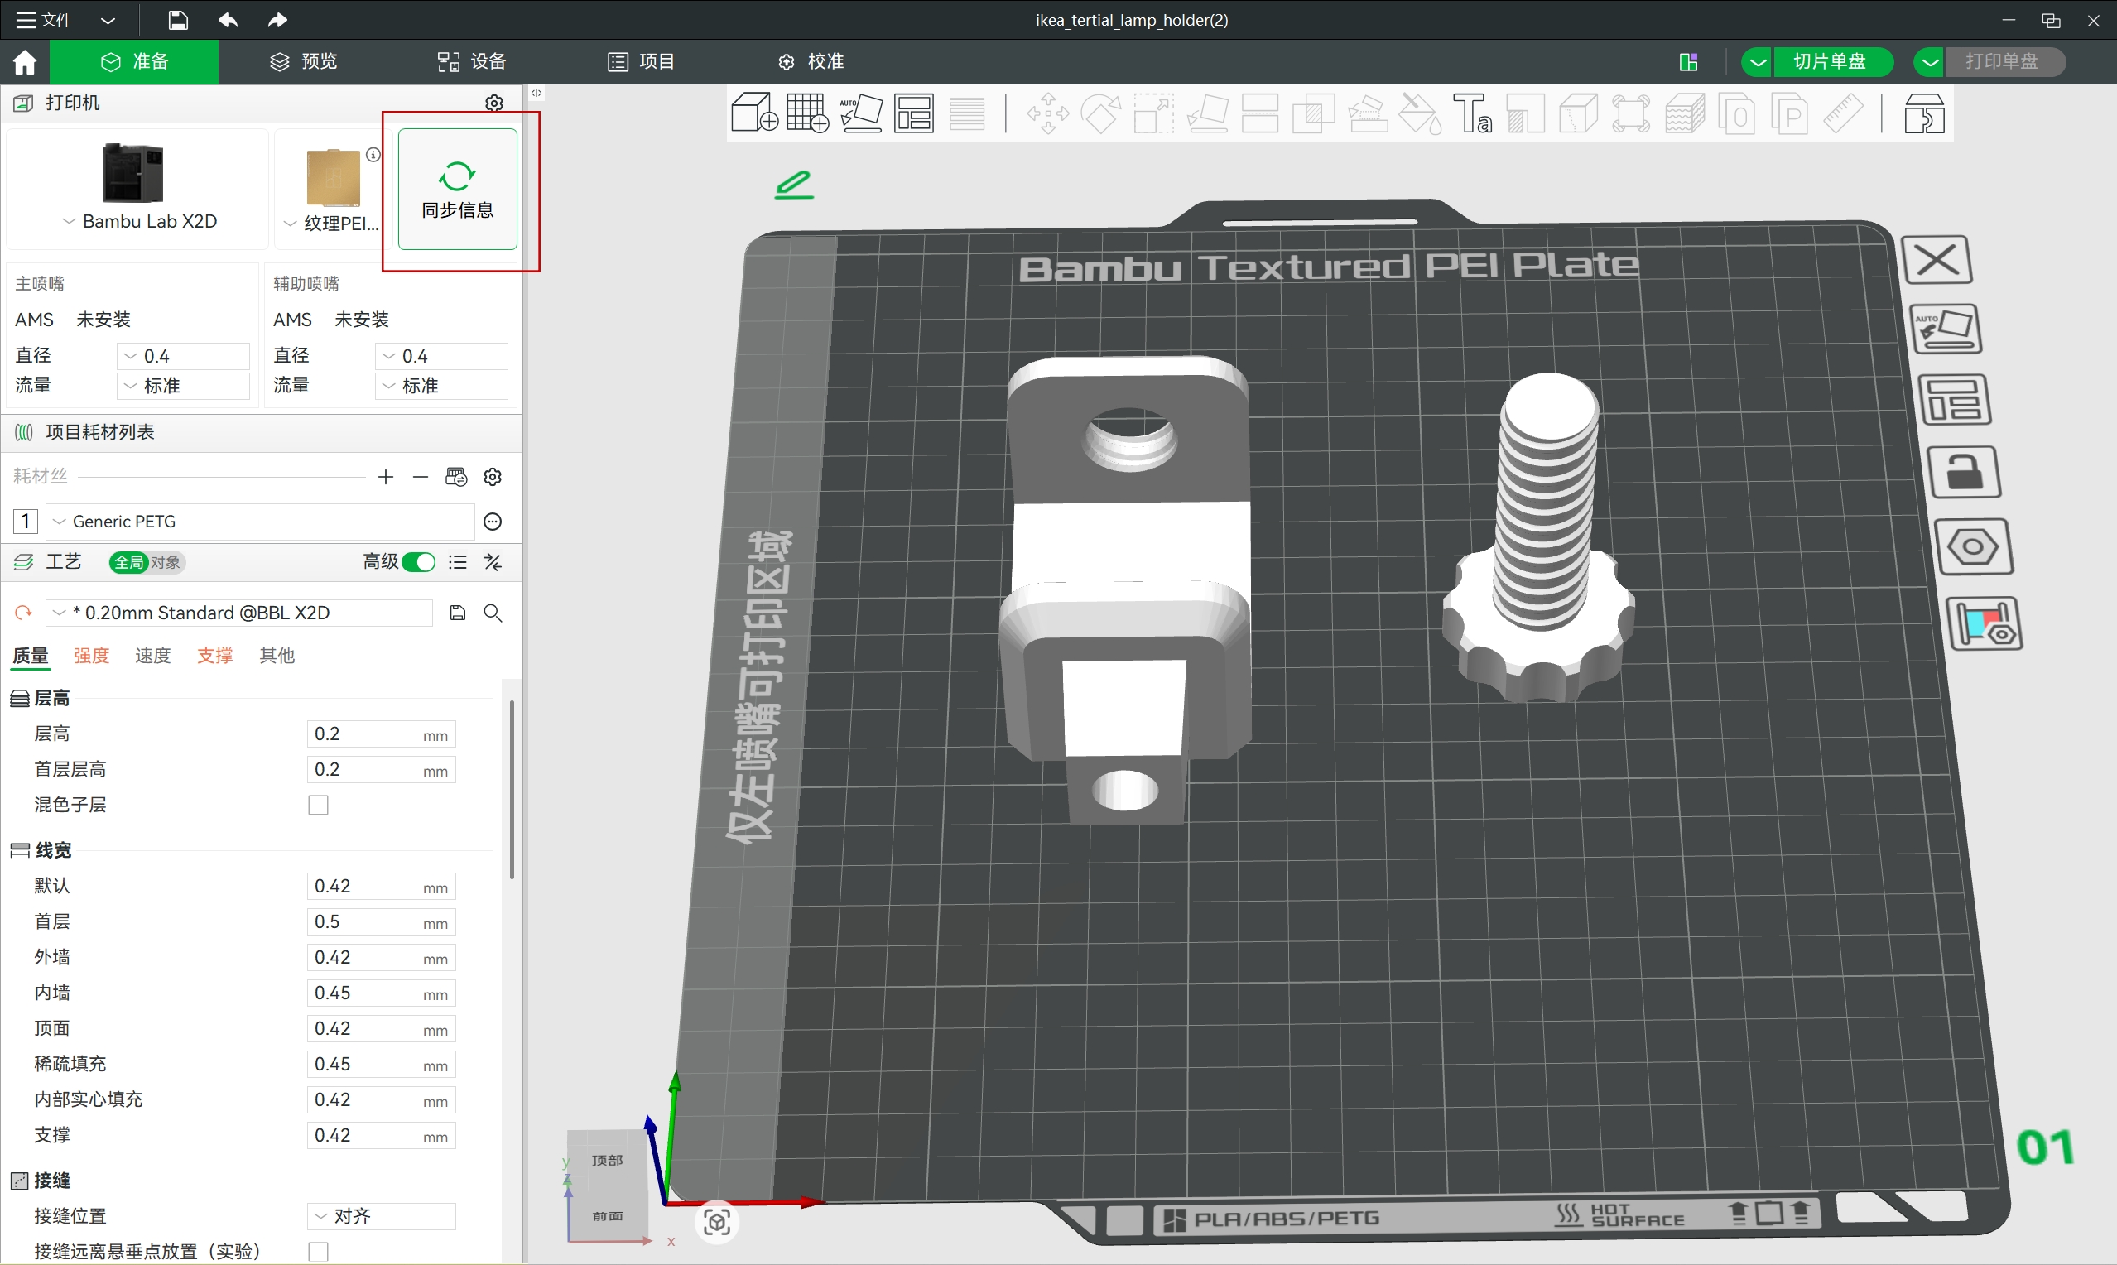The image size is (2117, 1265).
Task: Reset the process preset with the orange arrow
Action: point(23,613)
